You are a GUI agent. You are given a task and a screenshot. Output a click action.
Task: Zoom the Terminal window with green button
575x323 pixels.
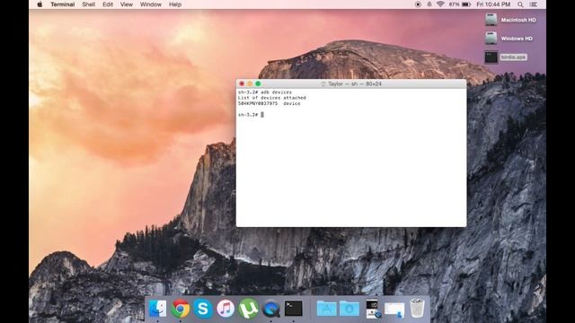point(258,83)
